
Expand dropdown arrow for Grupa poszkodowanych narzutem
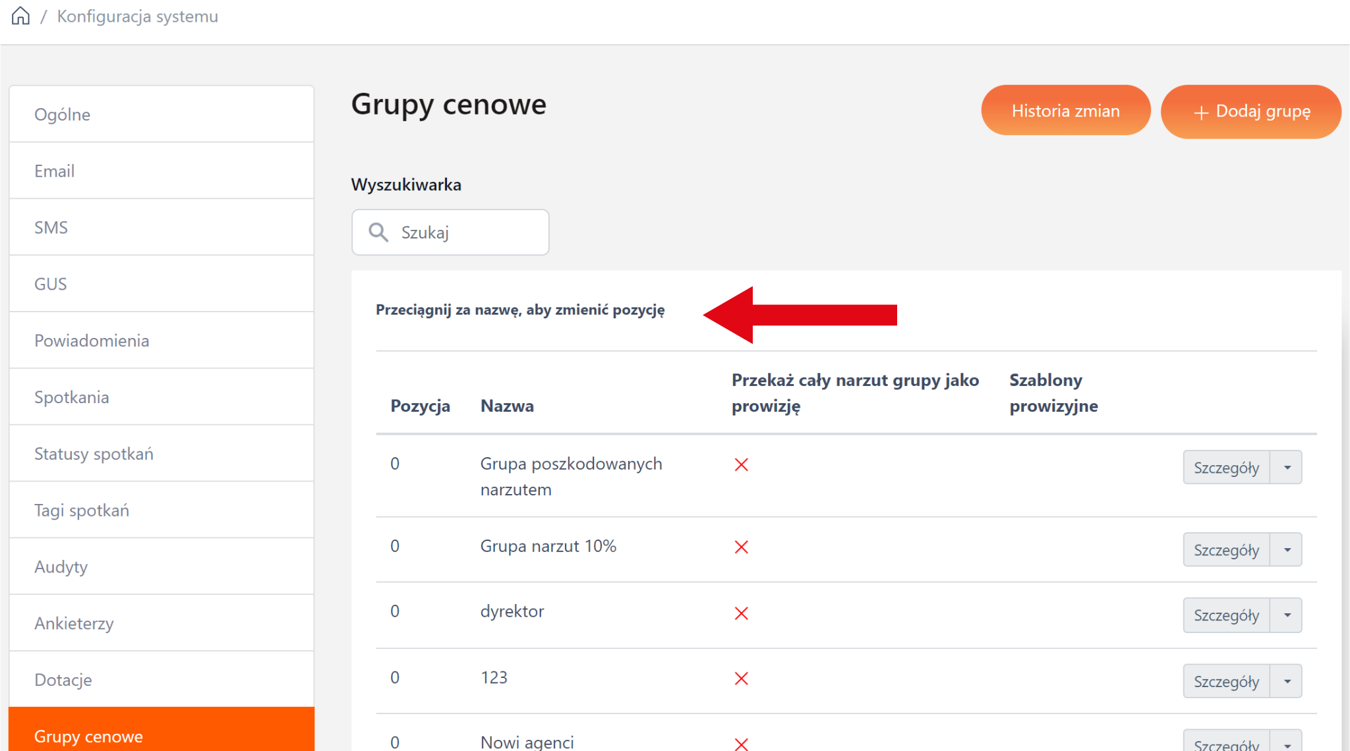click(1287, 468)
